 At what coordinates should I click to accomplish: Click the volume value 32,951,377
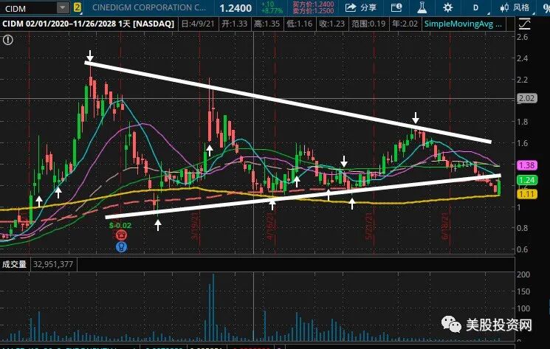tap(53, 264)
